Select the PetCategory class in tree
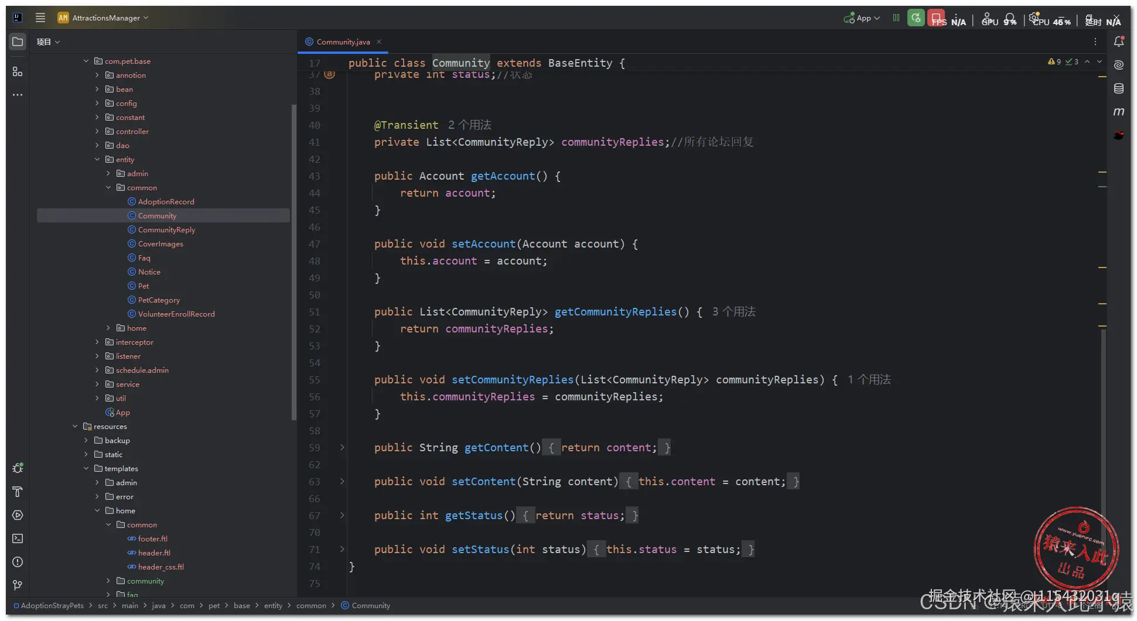 159,300
